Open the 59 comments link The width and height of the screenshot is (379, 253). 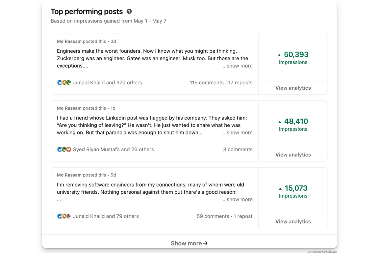[x=213, y=216]
